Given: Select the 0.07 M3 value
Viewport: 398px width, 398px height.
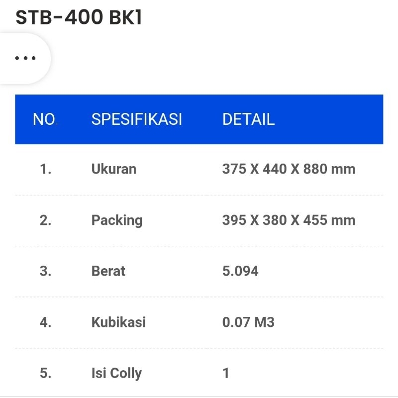Looking at the screenshot, I should pos(248,322).
